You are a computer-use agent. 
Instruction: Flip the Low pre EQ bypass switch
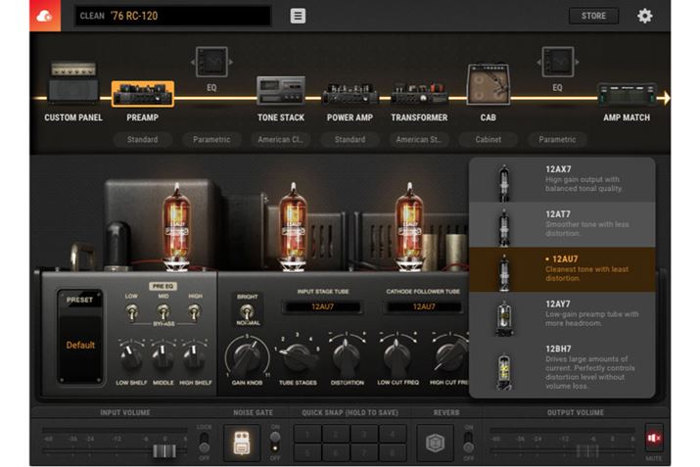[131, 311]
